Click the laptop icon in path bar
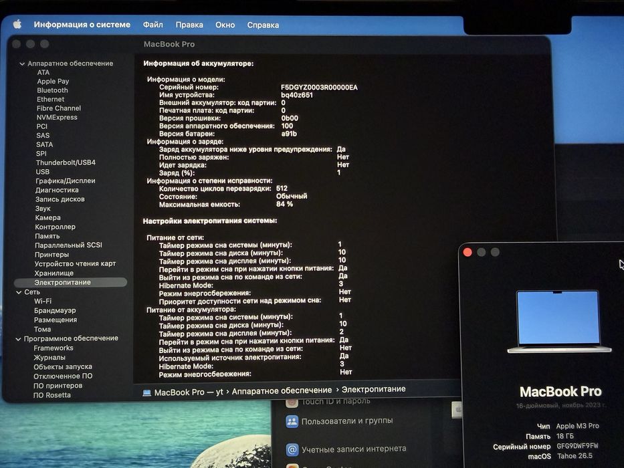This screenshot has width=624, height=468. coord(147,393)
